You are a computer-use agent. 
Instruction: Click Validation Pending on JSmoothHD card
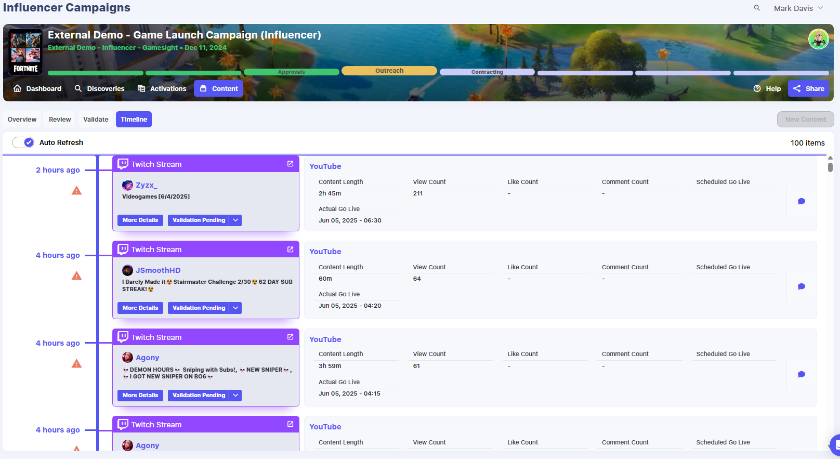199,308
